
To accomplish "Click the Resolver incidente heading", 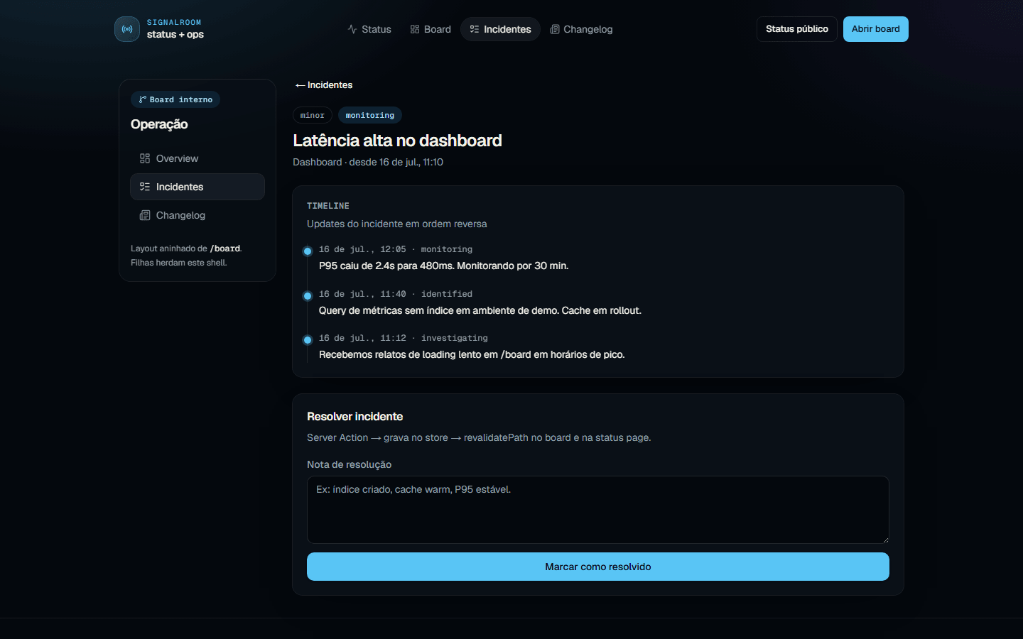I will click(x=355, y=417).
